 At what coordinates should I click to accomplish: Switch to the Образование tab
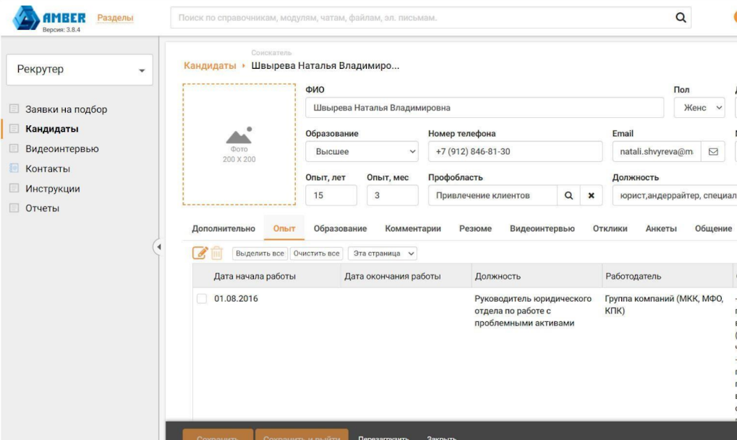341,229
